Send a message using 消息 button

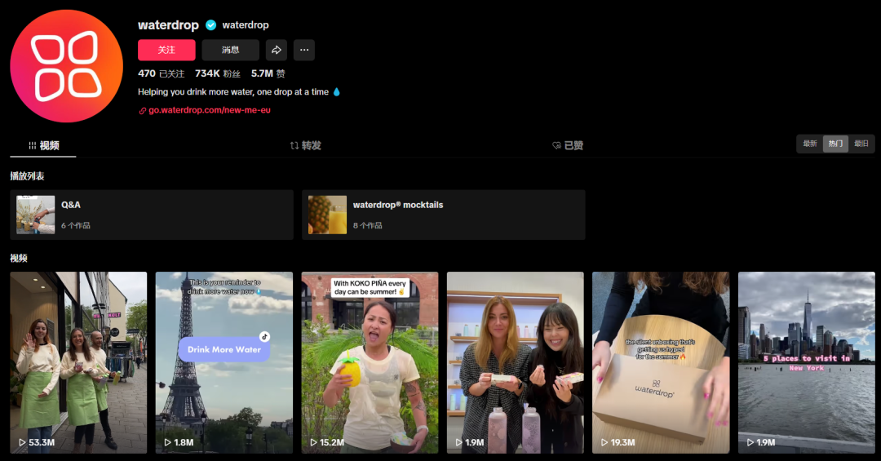pos(230,50)
